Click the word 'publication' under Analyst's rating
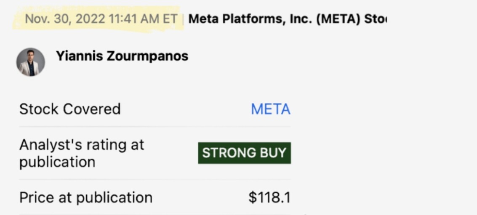The width and height of the screenshot is (477, 215). click(57, 162)
